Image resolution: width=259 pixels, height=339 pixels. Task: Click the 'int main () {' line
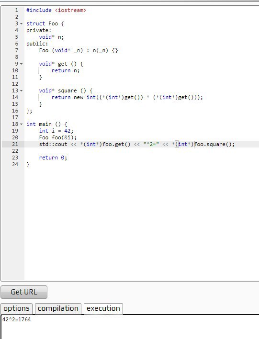47,124
